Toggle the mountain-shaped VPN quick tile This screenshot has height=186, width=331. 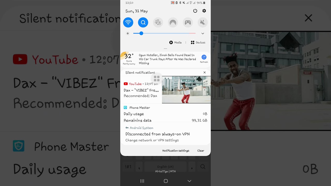[173, 22]
